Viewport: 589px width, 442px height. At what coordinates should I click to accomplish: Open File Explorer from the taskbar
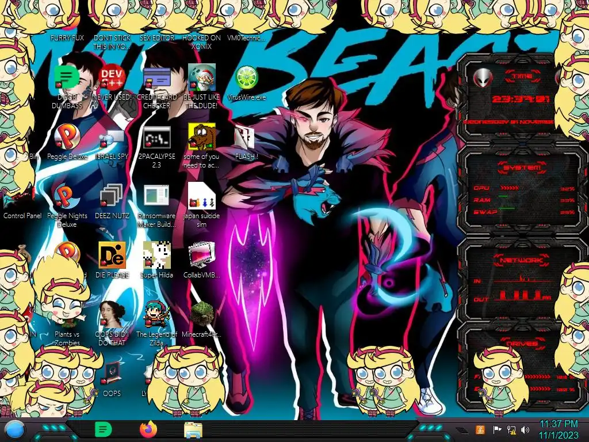[193, 430]
